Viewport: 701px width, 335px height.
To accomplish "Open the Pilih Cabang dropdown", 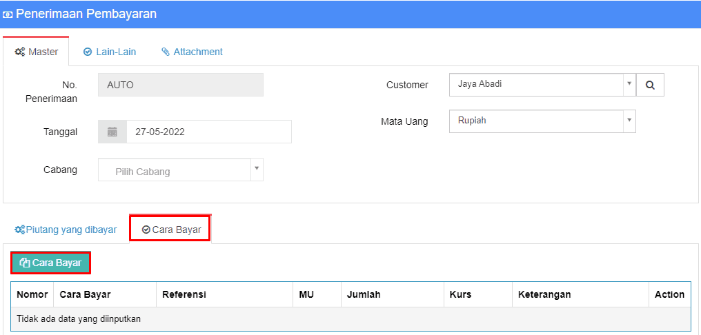I will coord(181,170).
